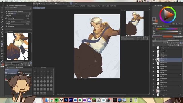Click the main color swatch beside wheel

[x=154, y=19]
